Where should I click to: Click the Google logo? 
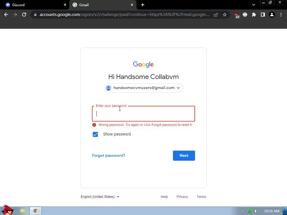[x=143, y=65]
